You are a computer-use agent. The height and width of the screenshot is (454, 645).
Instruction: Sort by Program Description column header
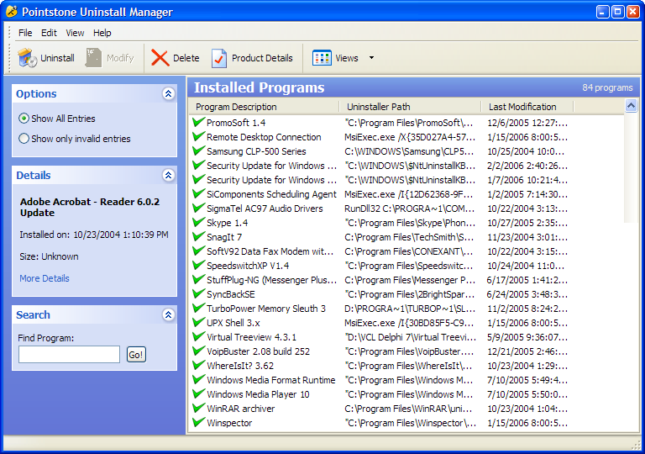(x=264, y=107)
